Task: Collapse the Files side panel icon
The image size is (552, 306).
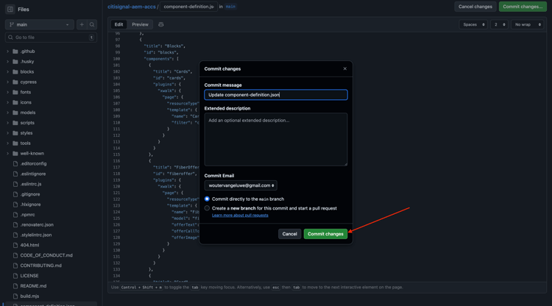Action: coord(10,9)
